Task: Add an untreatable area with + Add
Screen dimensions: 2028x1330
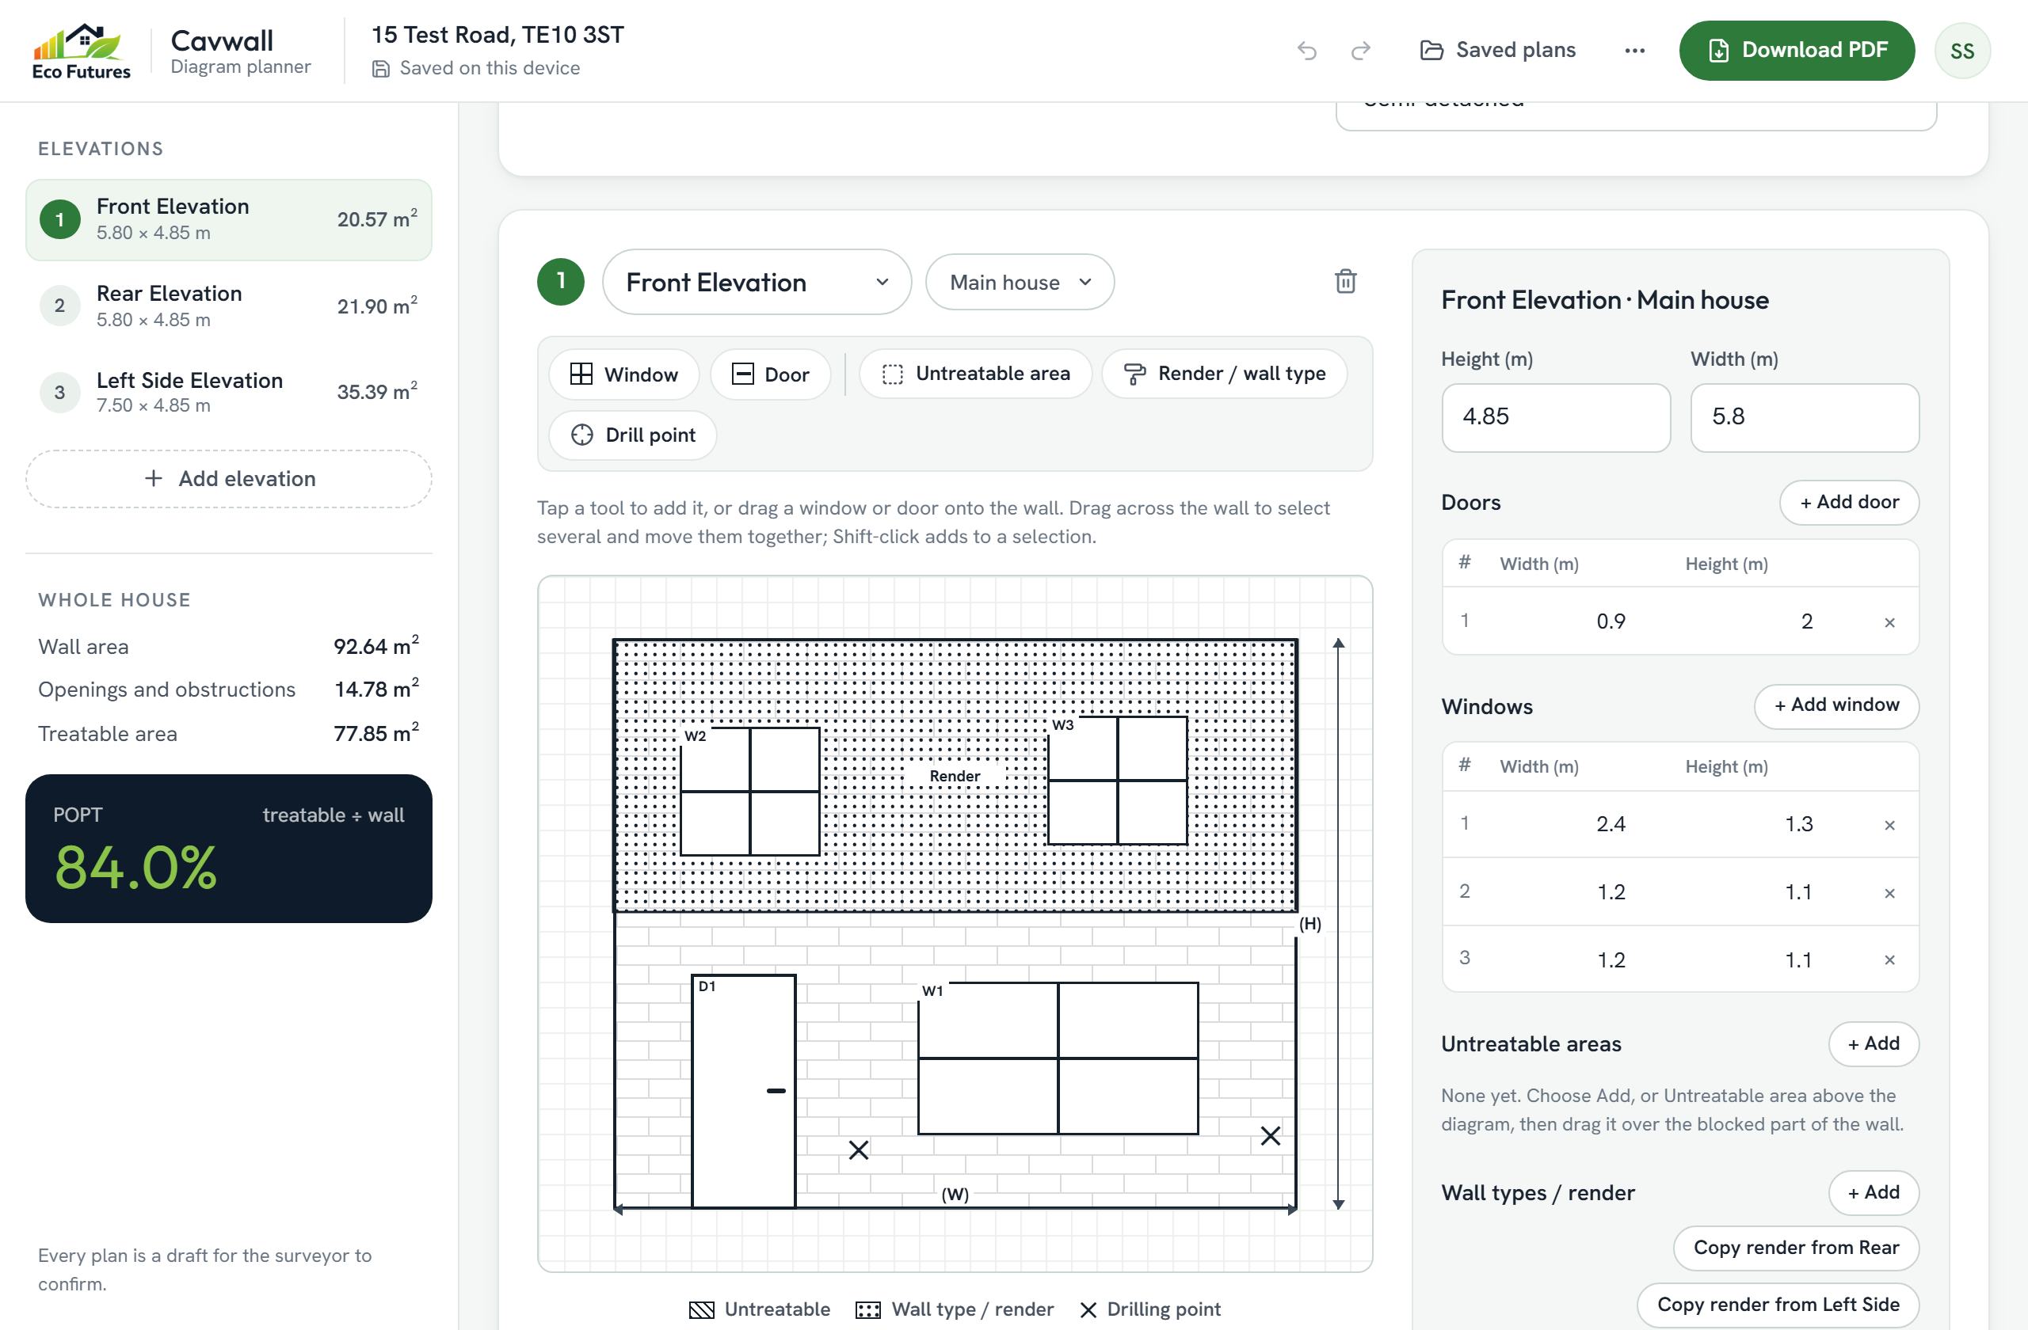Action: tap(1873, 1043)
